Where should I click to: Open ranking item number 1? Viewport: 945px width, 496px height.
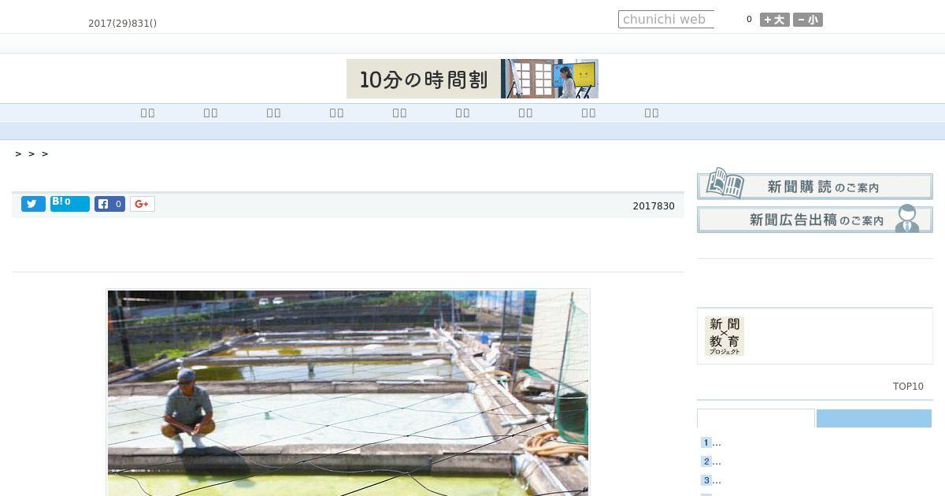[x=711, y=442]
